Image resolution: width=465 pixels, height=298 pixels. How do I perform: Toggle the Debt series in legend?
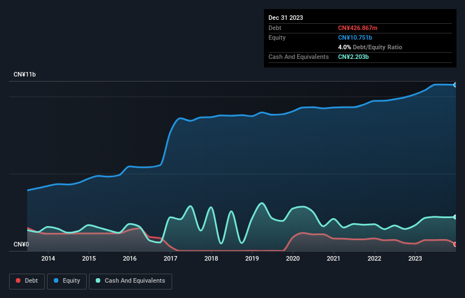[x=26, y=281]
